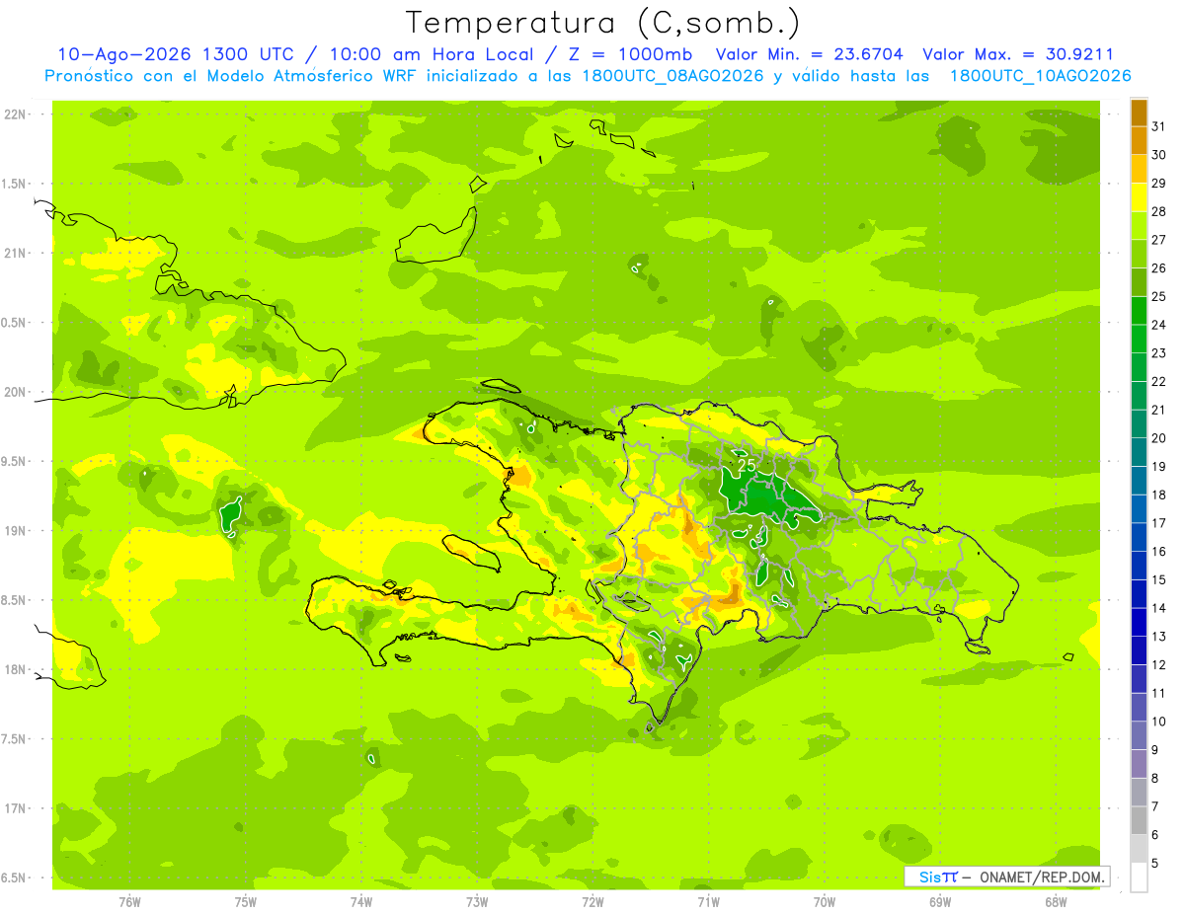Image resolution: width=1185 pixels, height=915 pixels.
Task: Pick the orange swatch between 30 and 31
Action: point(1139,141)
